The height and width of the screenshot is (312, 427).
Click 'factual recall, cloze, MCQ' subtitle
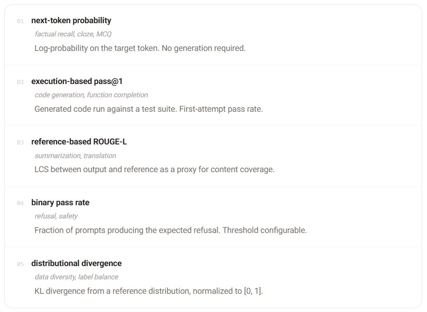[73, 34]
